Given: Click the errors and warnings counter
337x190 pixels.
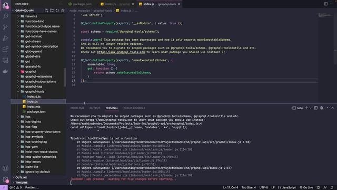Looking at the screenshot, I should tap(15, 187).
